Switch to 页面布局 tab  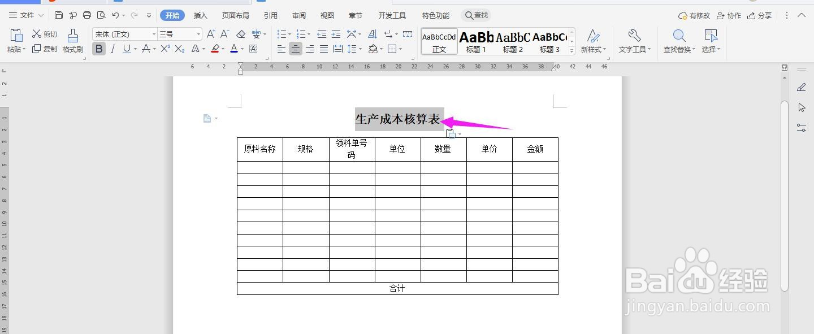[235, 15]
